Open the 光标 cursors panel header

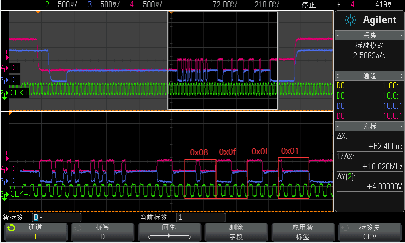(370, 126)
